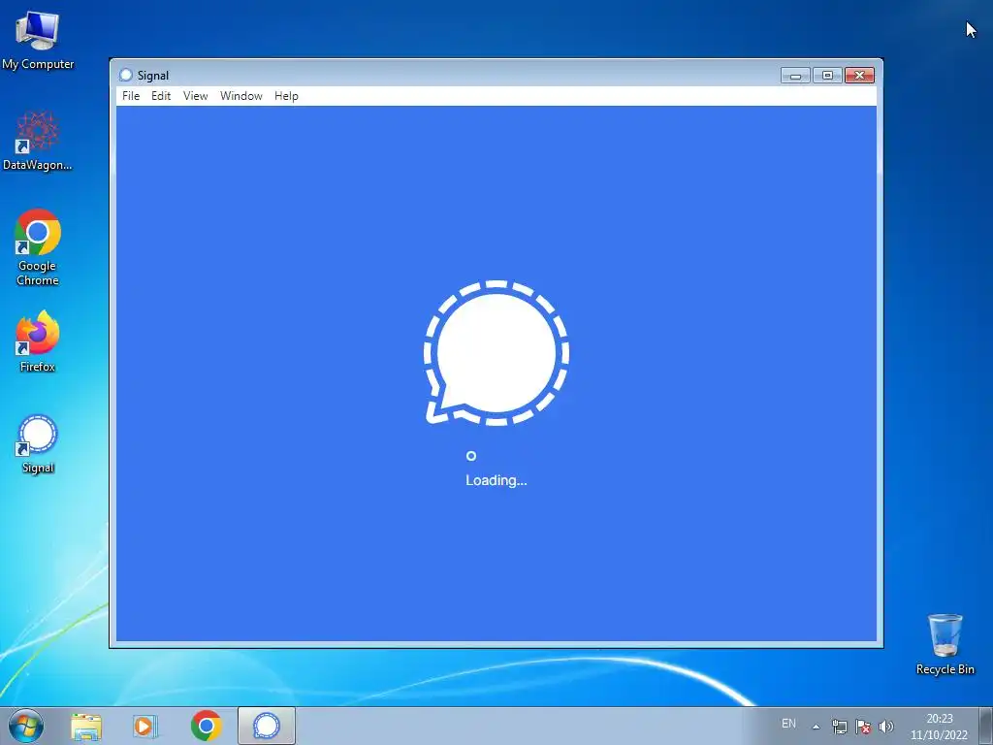Launch Chrome from the taskbar
This screenshot has height=745, width=993.
click(x=206, y=726)
